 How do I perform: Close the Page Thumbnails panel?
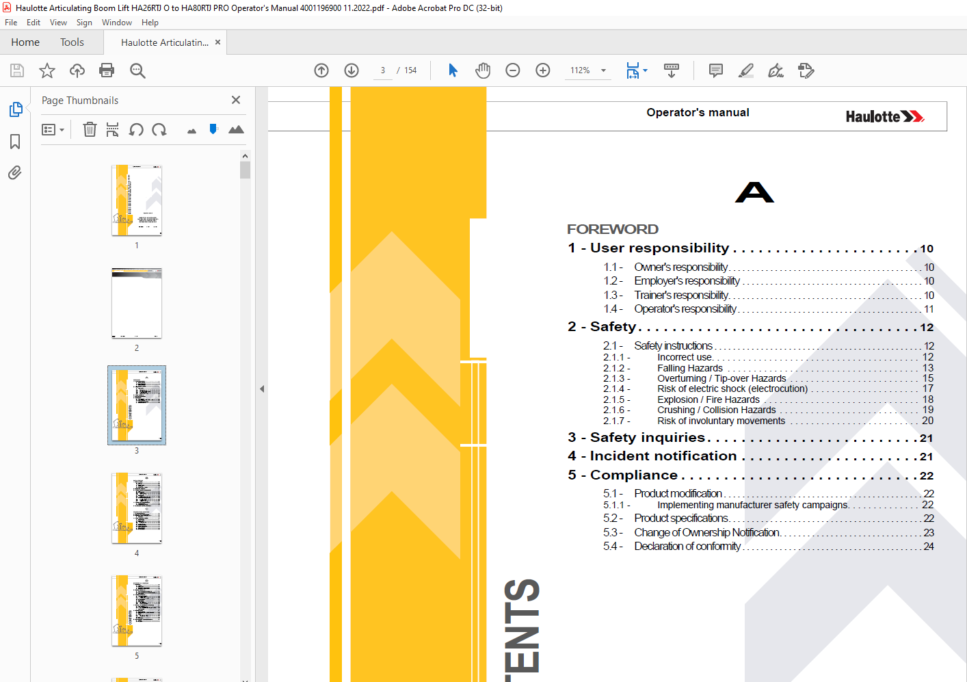click(236, 100)
